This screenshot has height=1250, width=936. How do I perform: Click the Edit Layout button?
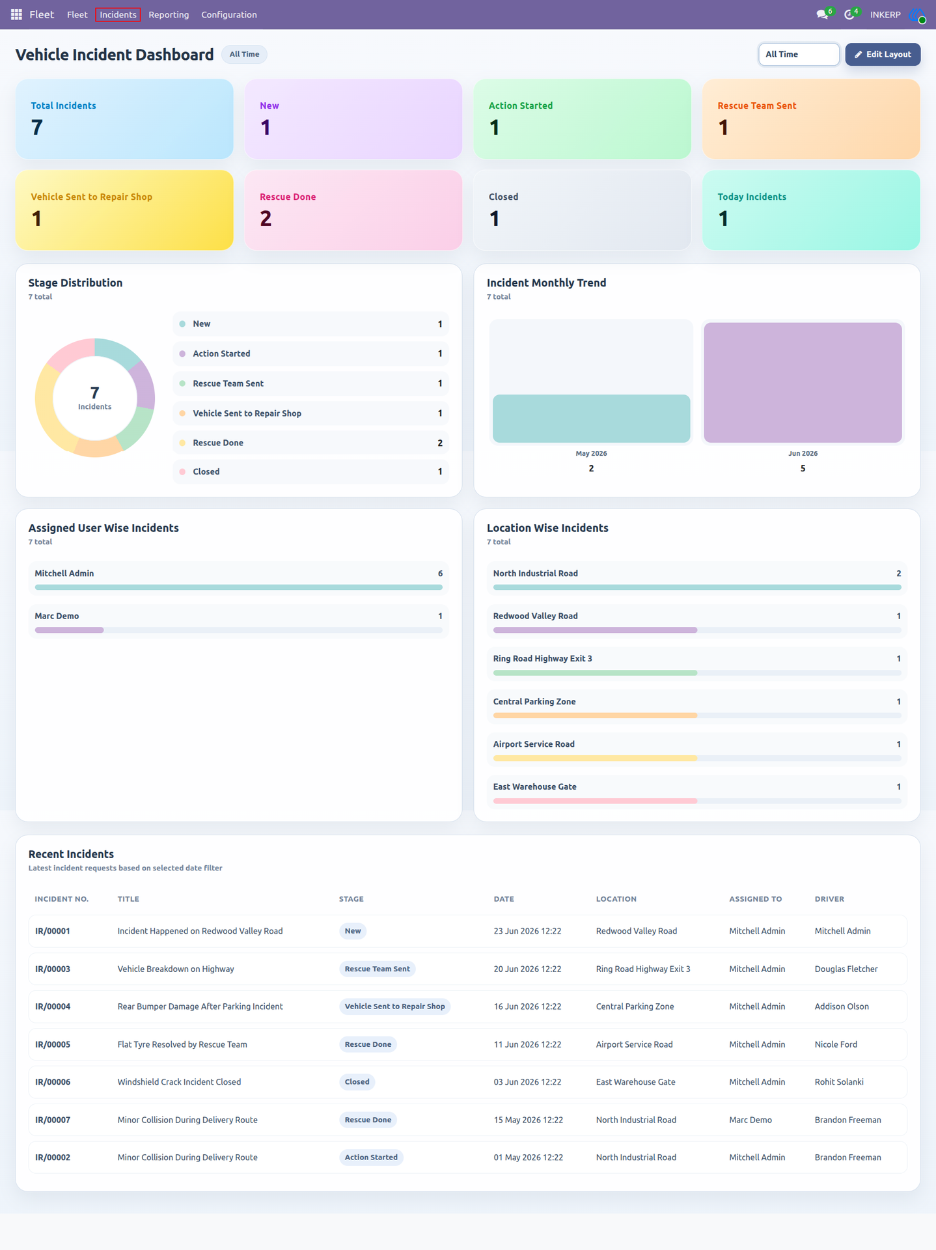(883, 54)
